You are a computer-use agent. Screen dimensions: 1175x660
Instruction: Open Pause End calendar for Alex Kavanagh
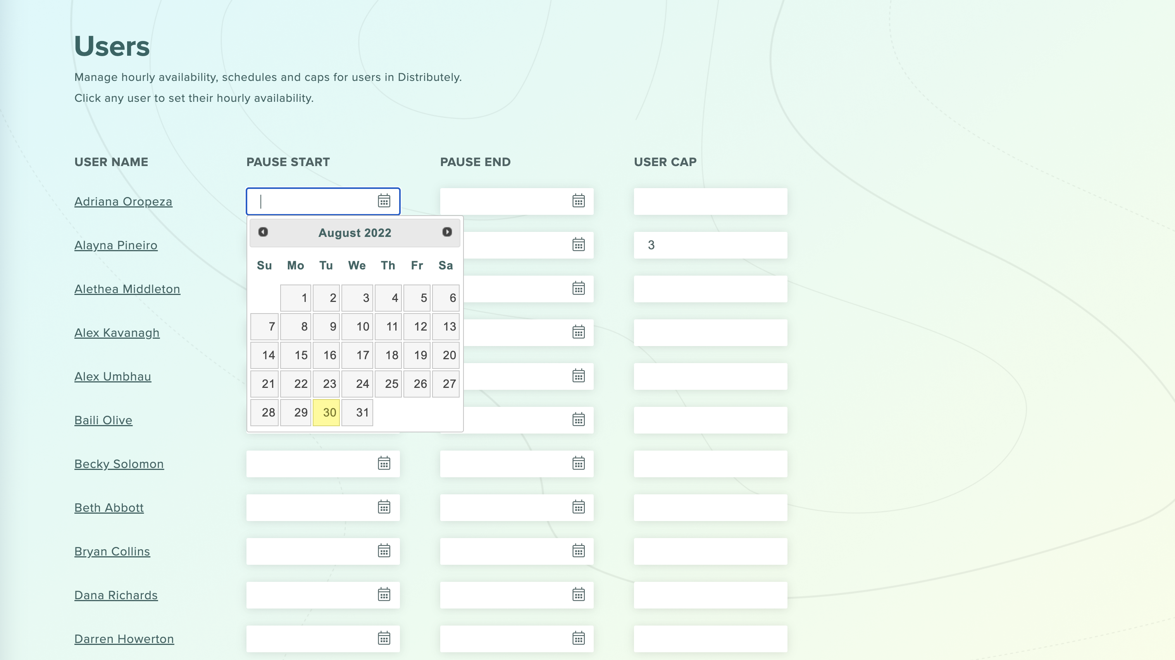pyautogui.click(x=578, y=332)
